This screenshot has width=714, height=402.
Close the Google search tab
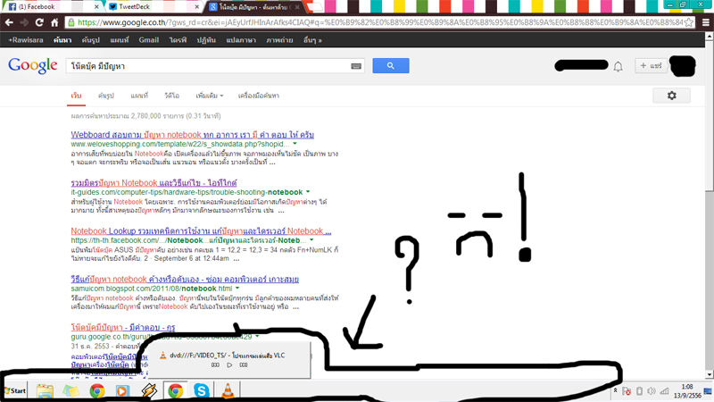297,7
